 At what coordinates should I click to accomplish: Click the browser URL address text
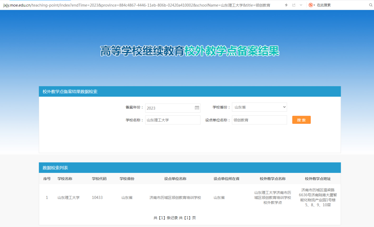tap(137, 5)
